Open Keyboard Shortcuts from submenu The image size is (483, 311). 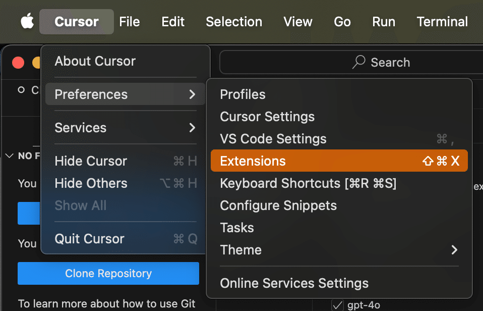click(339, 183)
